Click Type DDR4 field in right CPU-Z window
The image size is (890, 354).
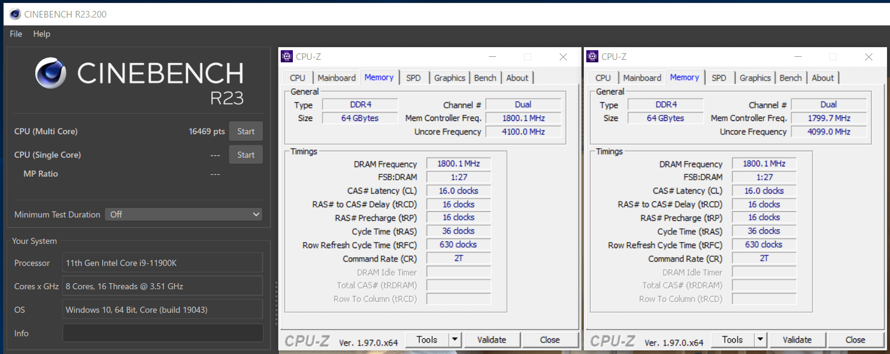[665, 104]
